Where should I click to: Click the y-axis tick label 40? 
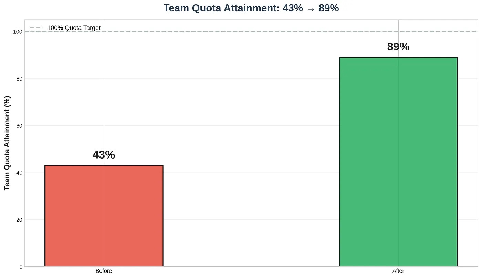coord(19,173)
